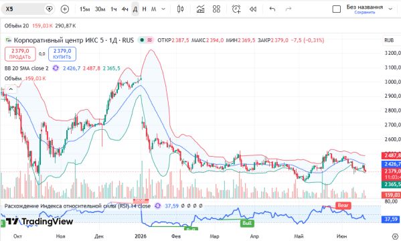401x241 pixels.
Task: Select the BB 20 SMA close 2 indicator legend
Action: pyautogui.click(x=26, y=68)
